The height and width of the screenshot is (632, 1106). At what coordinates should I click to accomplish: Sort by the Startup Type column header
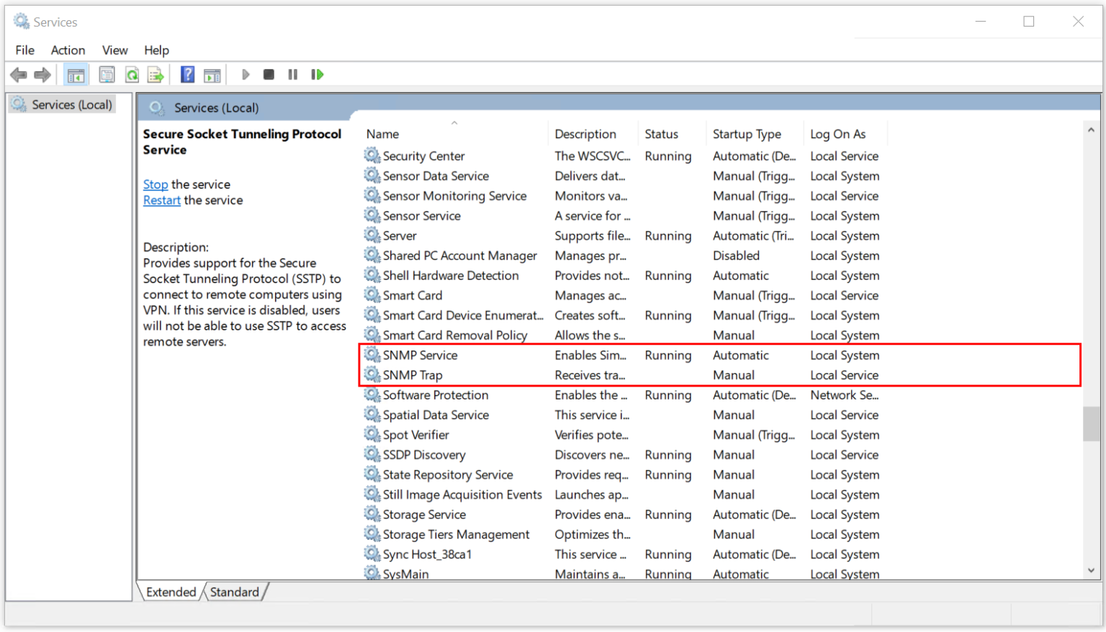pyautogui.click(x=747, y=134)
